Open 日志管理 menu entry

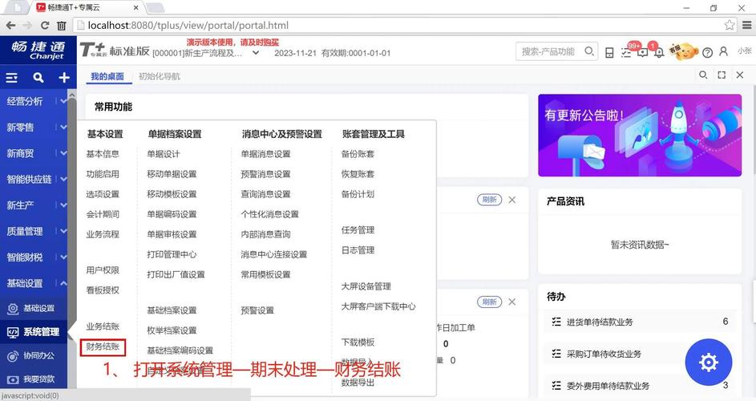tap(358, 250)
